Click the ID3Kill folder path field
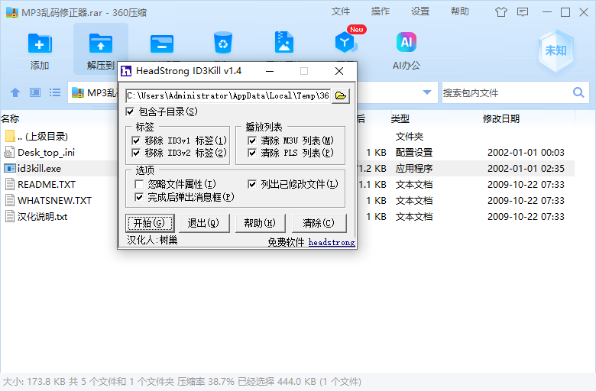The image size is (596, 391). (228, 95)
